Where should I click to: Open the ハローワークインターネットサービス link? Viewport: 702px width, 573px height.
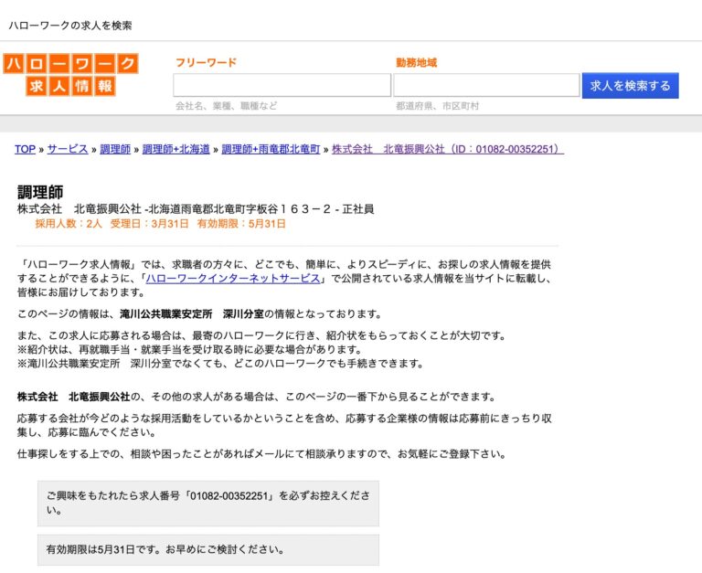[x=233, y=279]
